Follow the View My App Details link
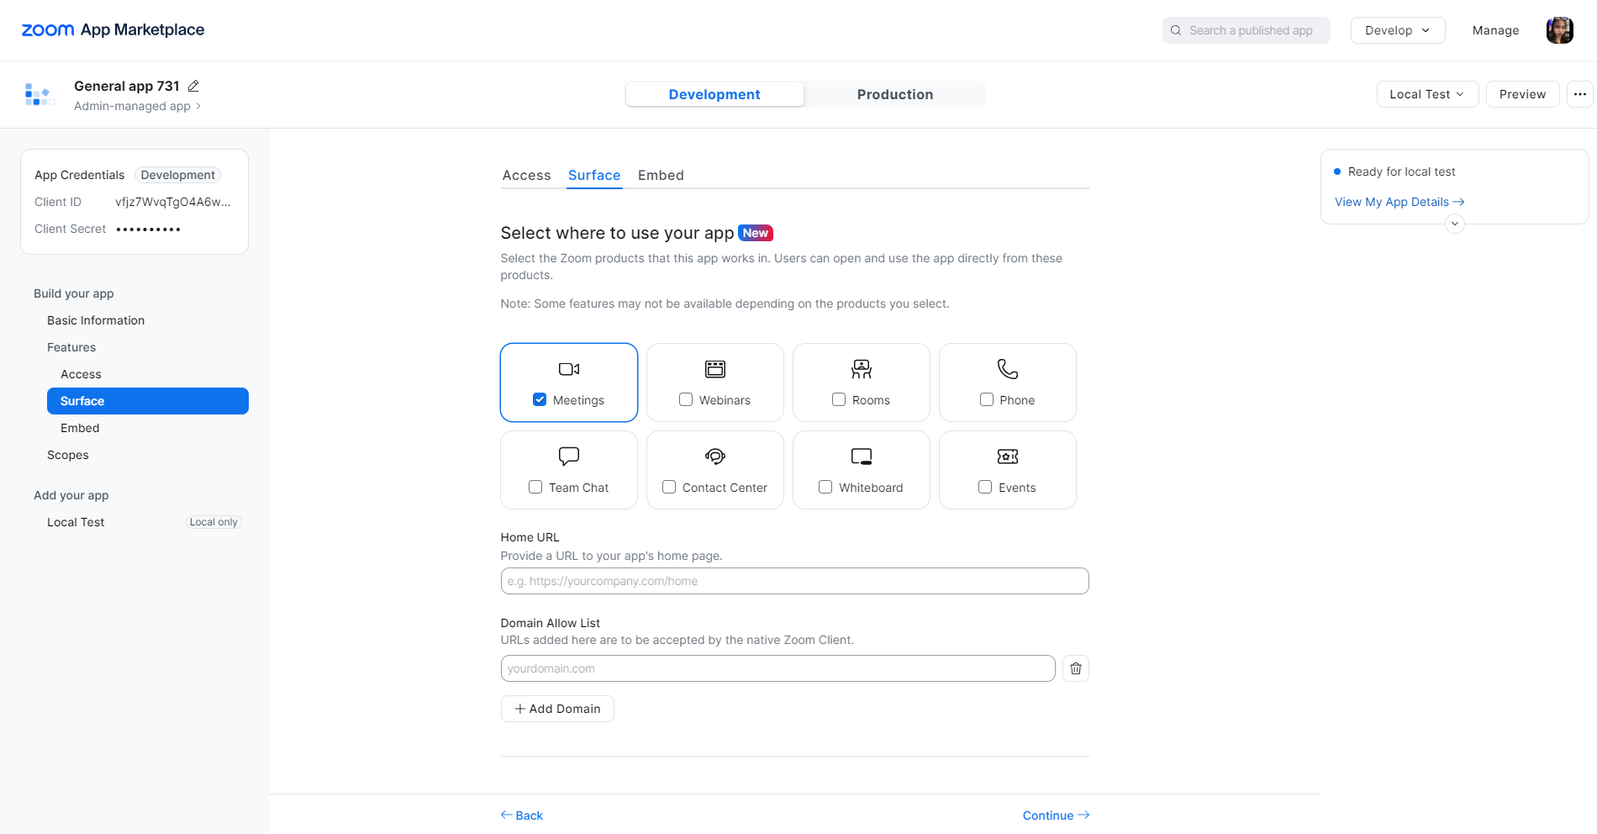 pyautogui.click(x=1399, y=202)
